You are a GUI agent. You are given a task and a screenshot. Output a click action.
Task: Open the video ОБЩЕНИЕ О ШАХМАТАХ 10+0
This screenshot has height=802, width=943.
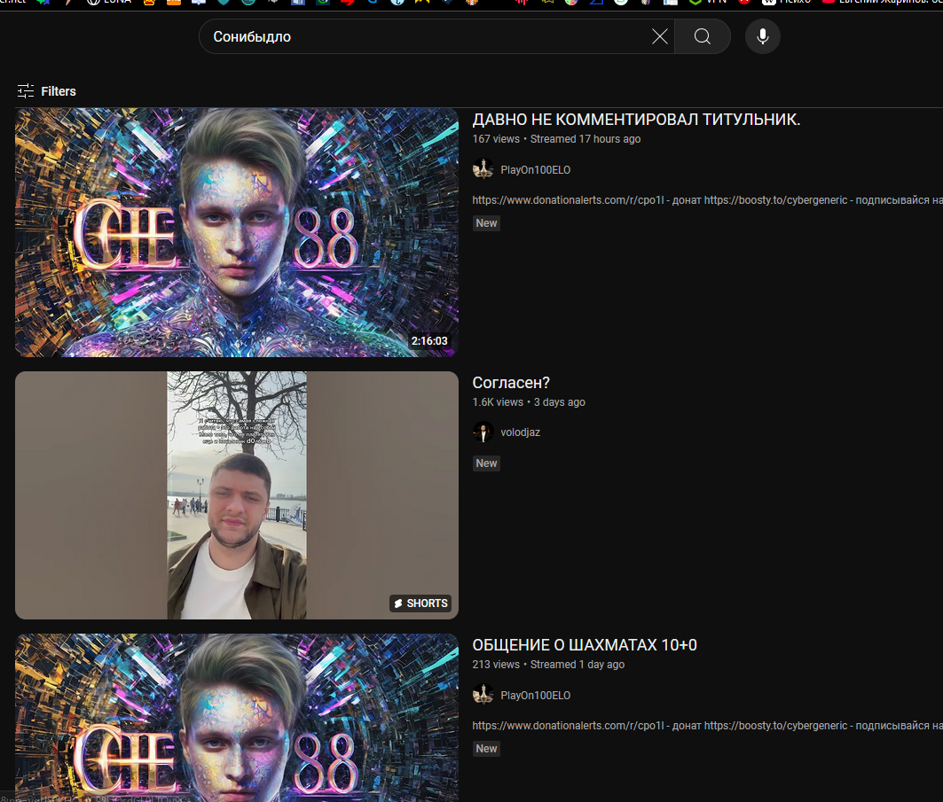[585, 645]
